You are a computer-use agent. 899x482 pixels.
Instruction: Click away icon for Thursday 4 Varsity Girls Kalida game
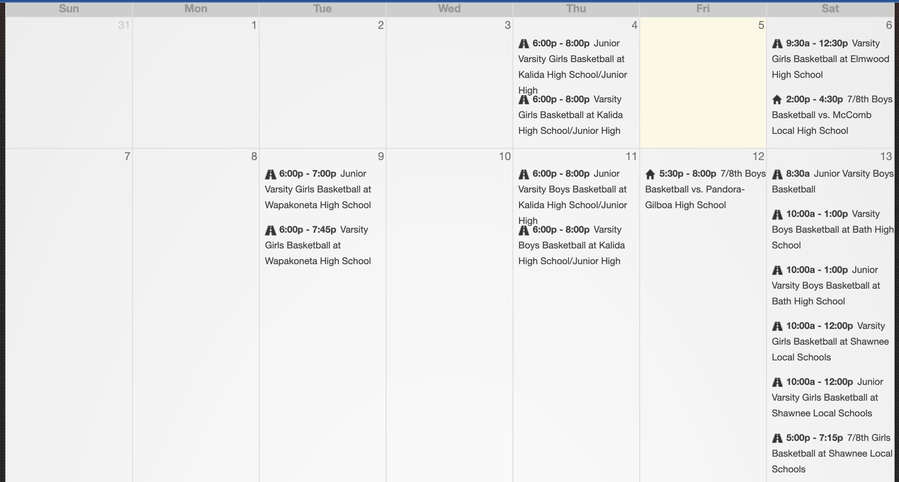523,100
